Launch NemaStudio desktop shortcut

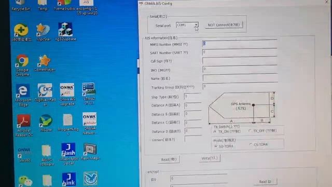click(64, 5)
